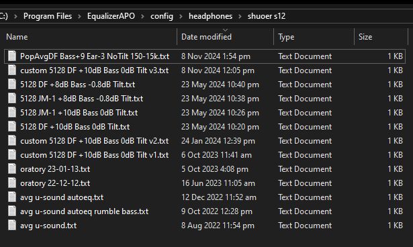Click the date 23 May 2024 10:20 pm
This screenshot has width=413, height=247.
[x=220, y=127]
